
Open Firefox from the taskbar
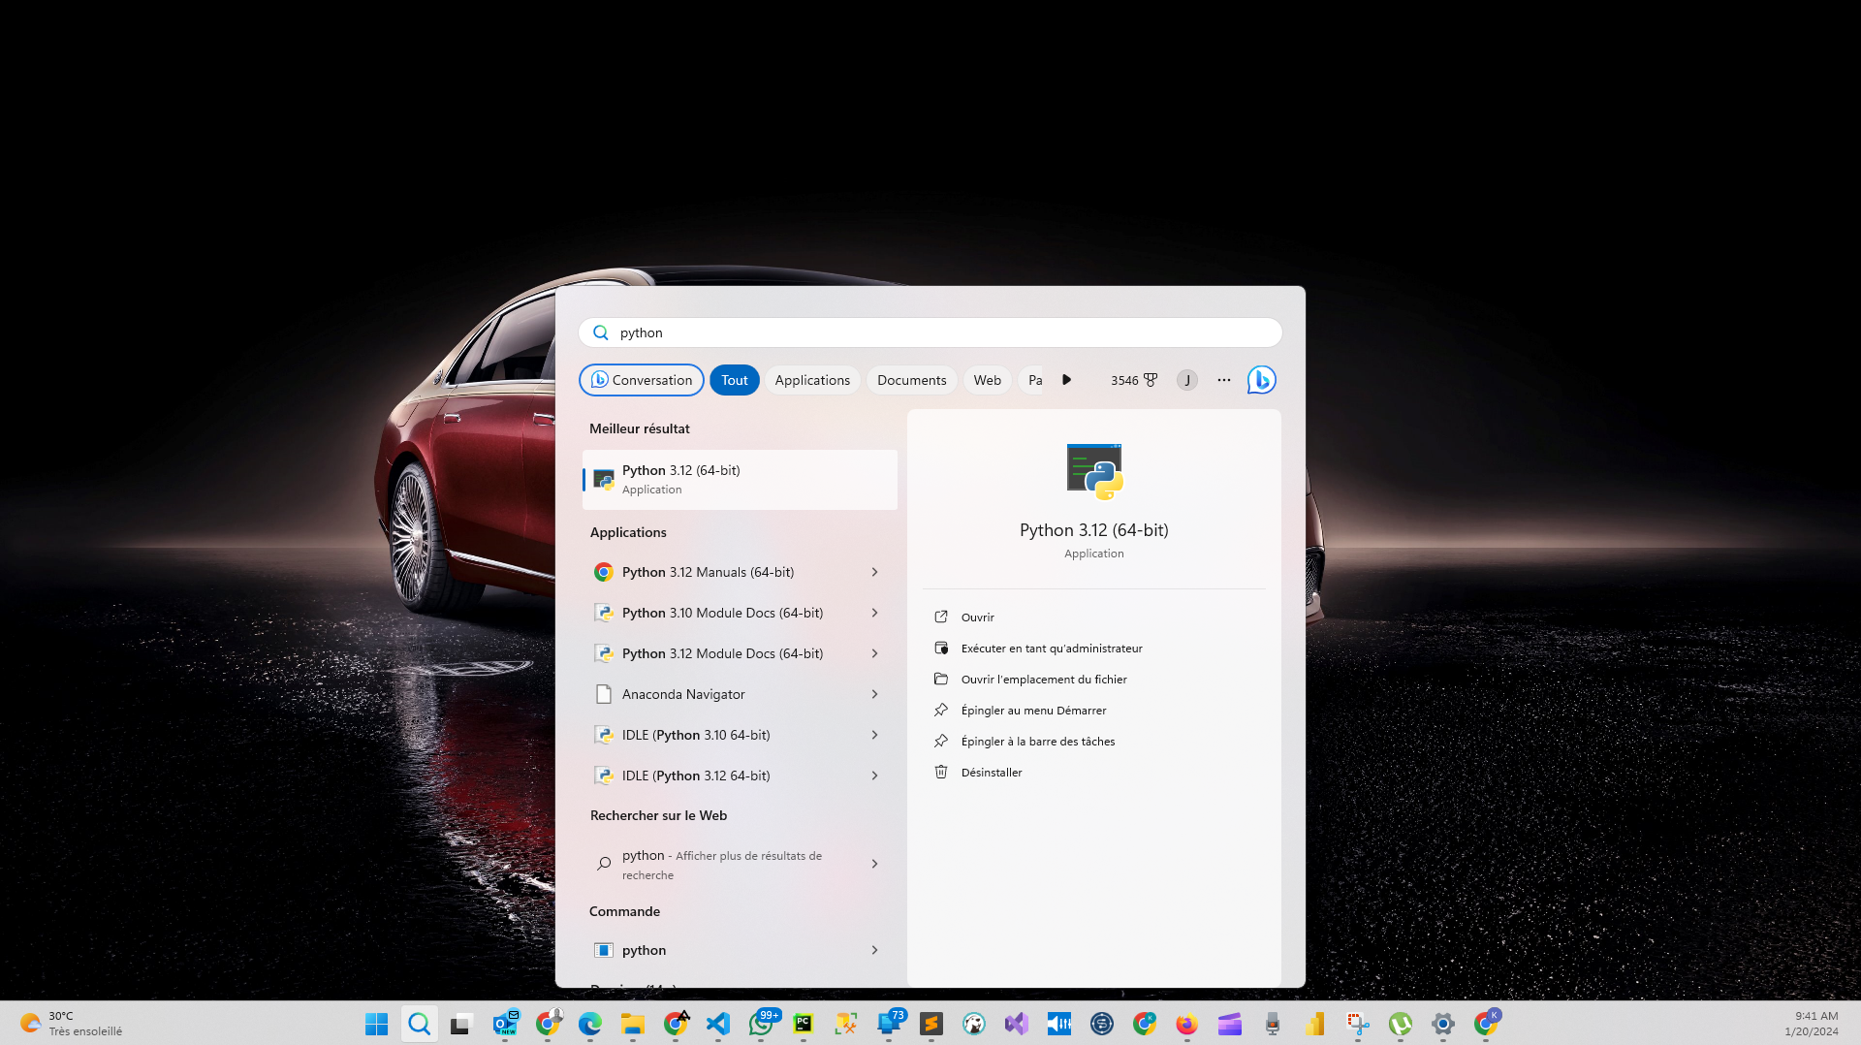pos(1187,1024)
